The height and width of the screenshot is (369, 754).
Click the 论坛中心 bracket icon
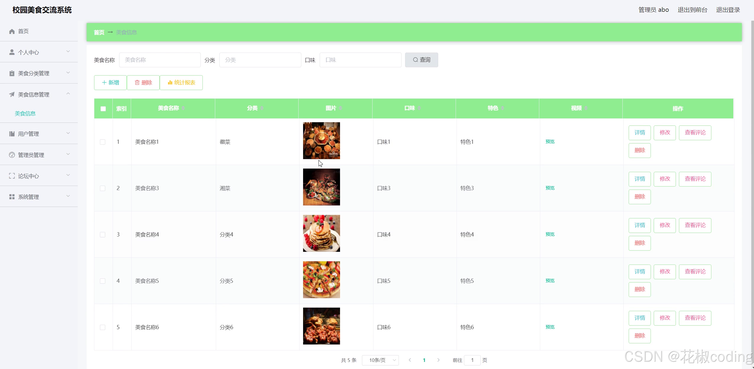point(12,176)
